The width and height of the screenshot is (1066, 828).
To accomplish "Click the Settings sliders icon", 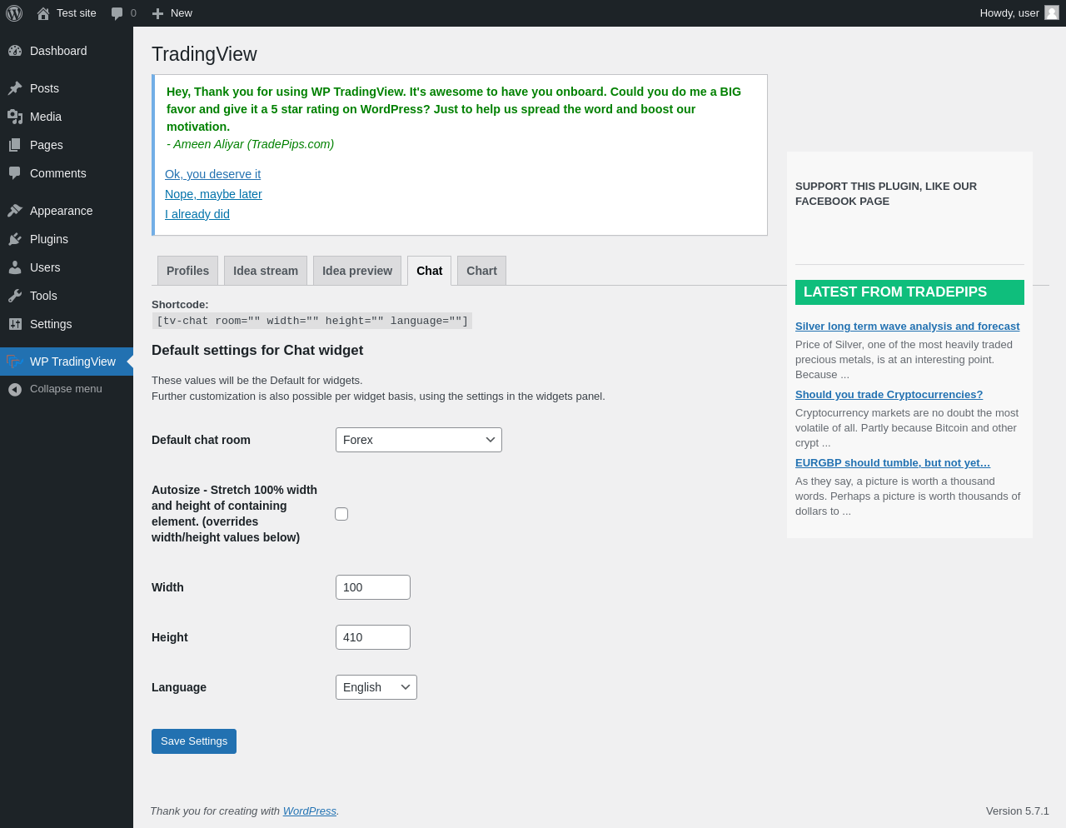I will pyautogui.click(x=15, y=324).
